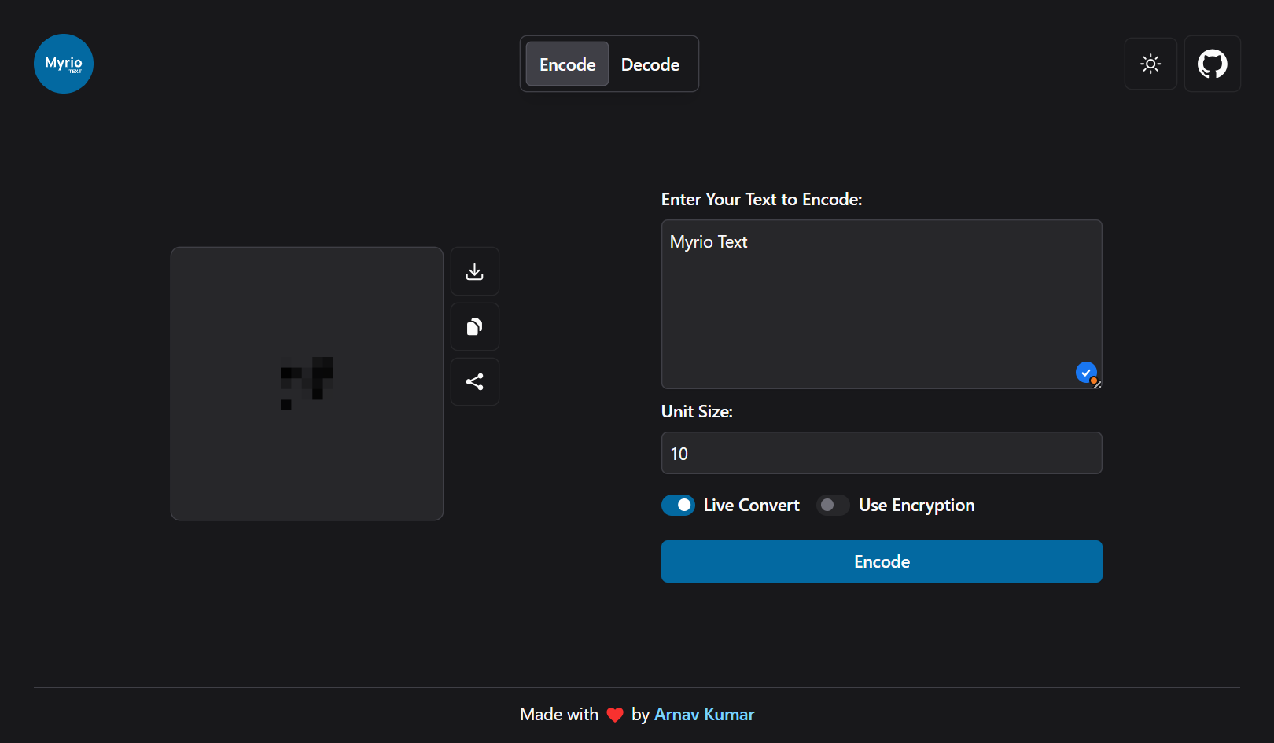
Task: Open the GitHub repository icon
Action: click(1212, 64)
